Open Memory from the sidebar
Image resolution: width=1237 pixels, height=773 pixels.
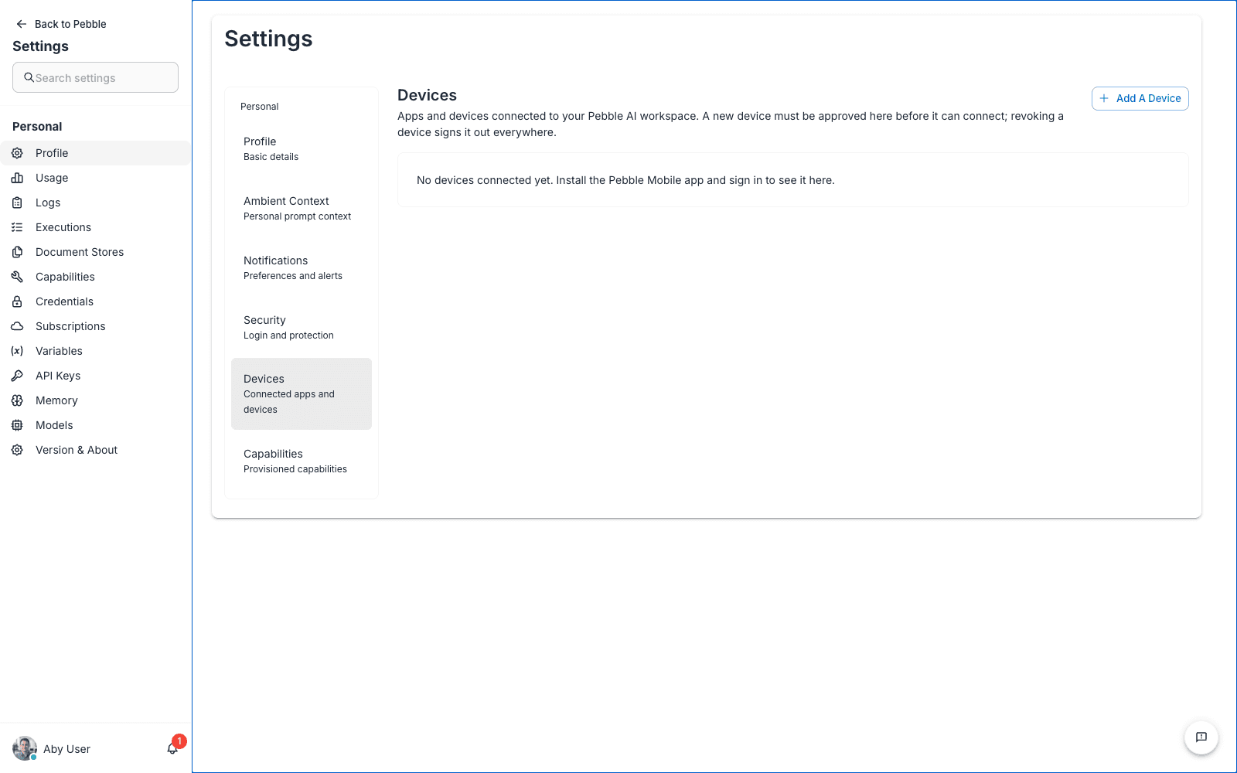(95, 400)
